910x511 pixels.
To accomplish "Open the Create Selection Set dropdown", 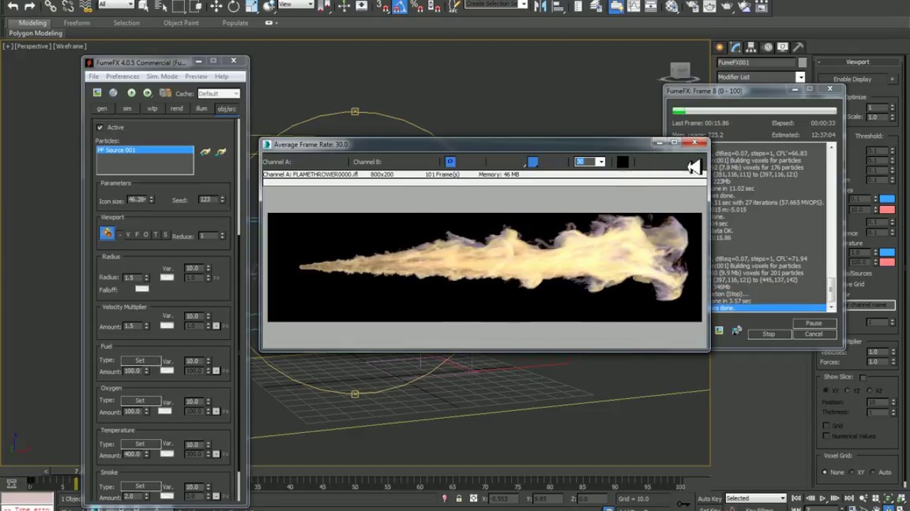I will point(496,4).
